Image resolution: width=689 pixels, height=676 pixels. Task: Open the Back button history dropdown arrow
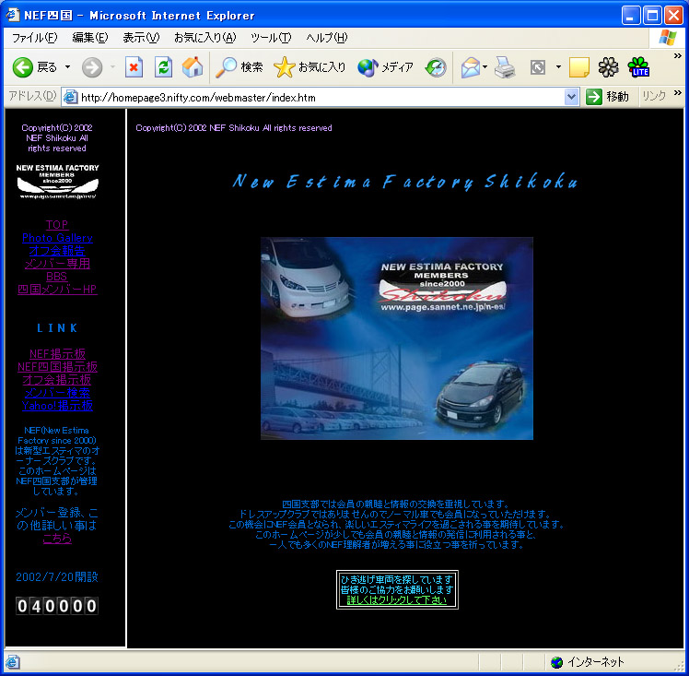(x=67, y=67)
